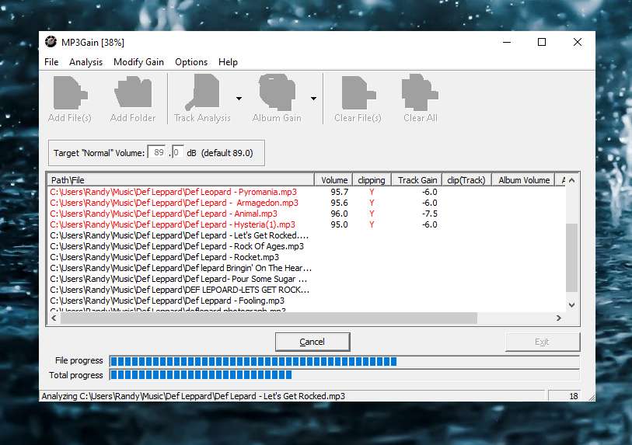Cancel the running analysis
Screen dimensions: 632x445
point(313,342)
